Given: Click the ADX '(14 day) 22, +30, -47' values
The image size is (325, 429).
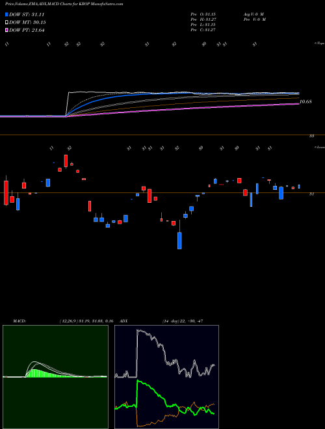Looking at the screenshot, I should pos(182,321).
